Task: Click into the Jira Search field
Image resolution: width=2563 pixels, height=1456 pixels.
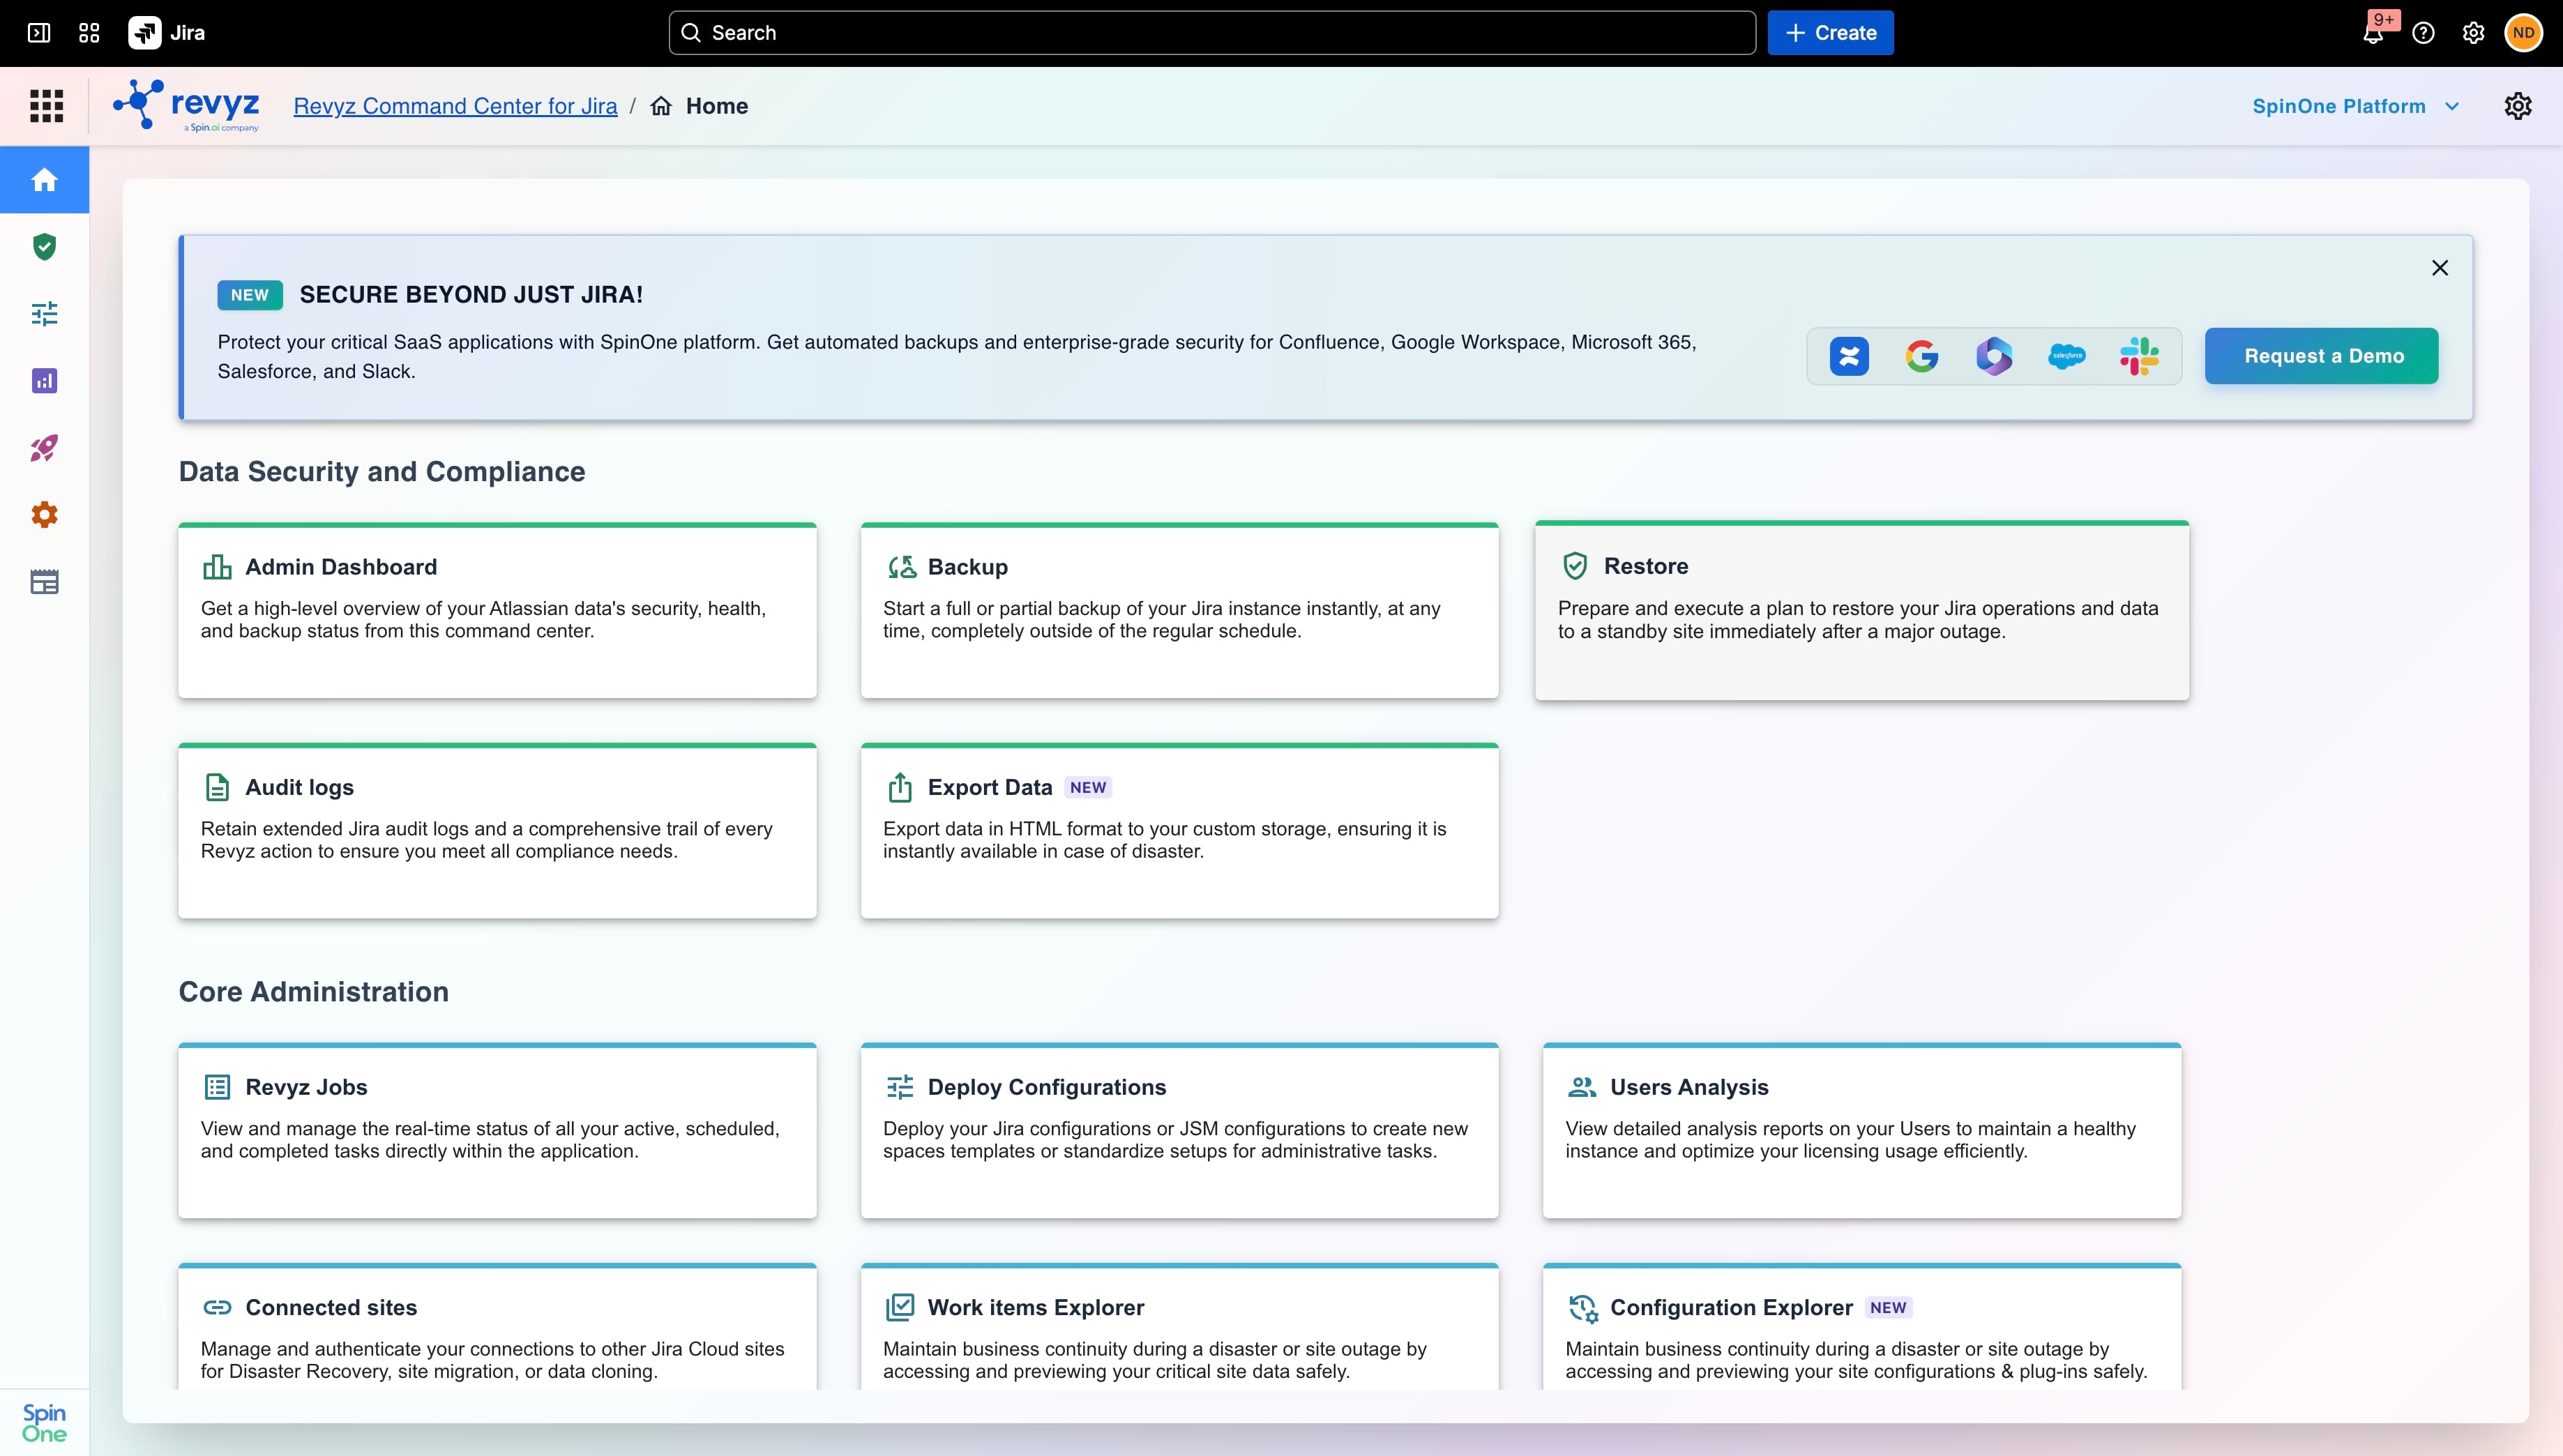Action: point(1212,33)
